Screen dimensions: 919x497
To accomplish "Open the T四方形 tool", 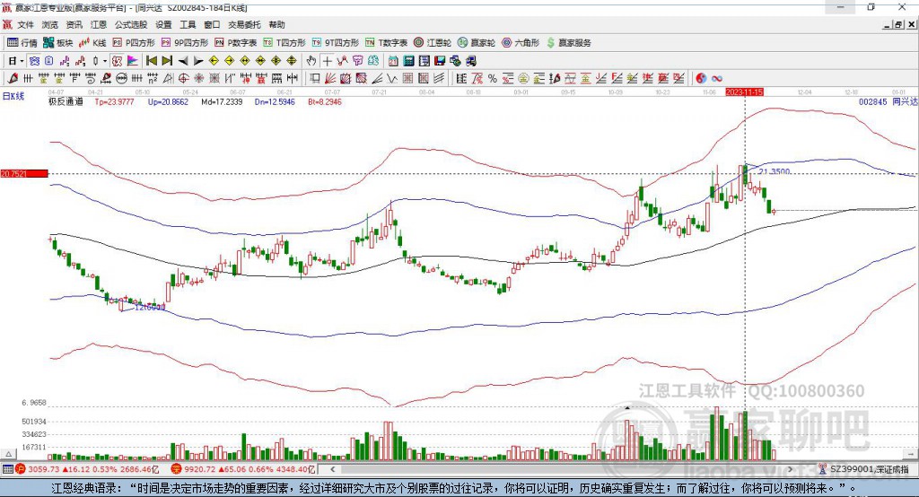I will [x=284, y=43].
